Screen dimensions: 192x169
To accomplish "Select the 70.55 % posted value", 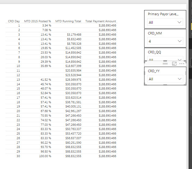I will [46, 115].
